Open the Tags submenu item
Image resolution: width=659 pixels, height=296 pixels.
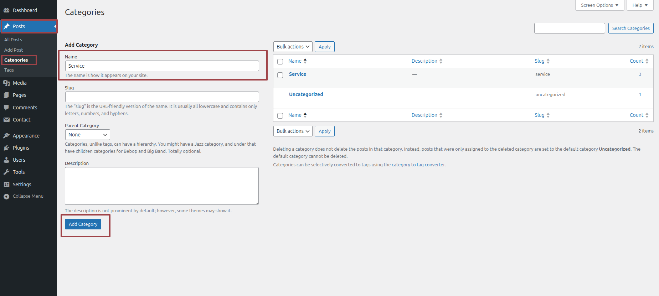(9, 70)
